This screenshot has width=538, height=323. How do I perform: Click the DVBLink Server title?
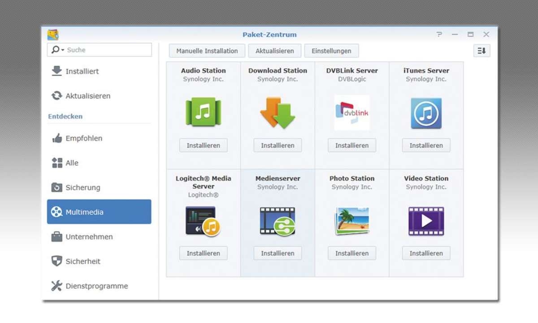point(352,70)
